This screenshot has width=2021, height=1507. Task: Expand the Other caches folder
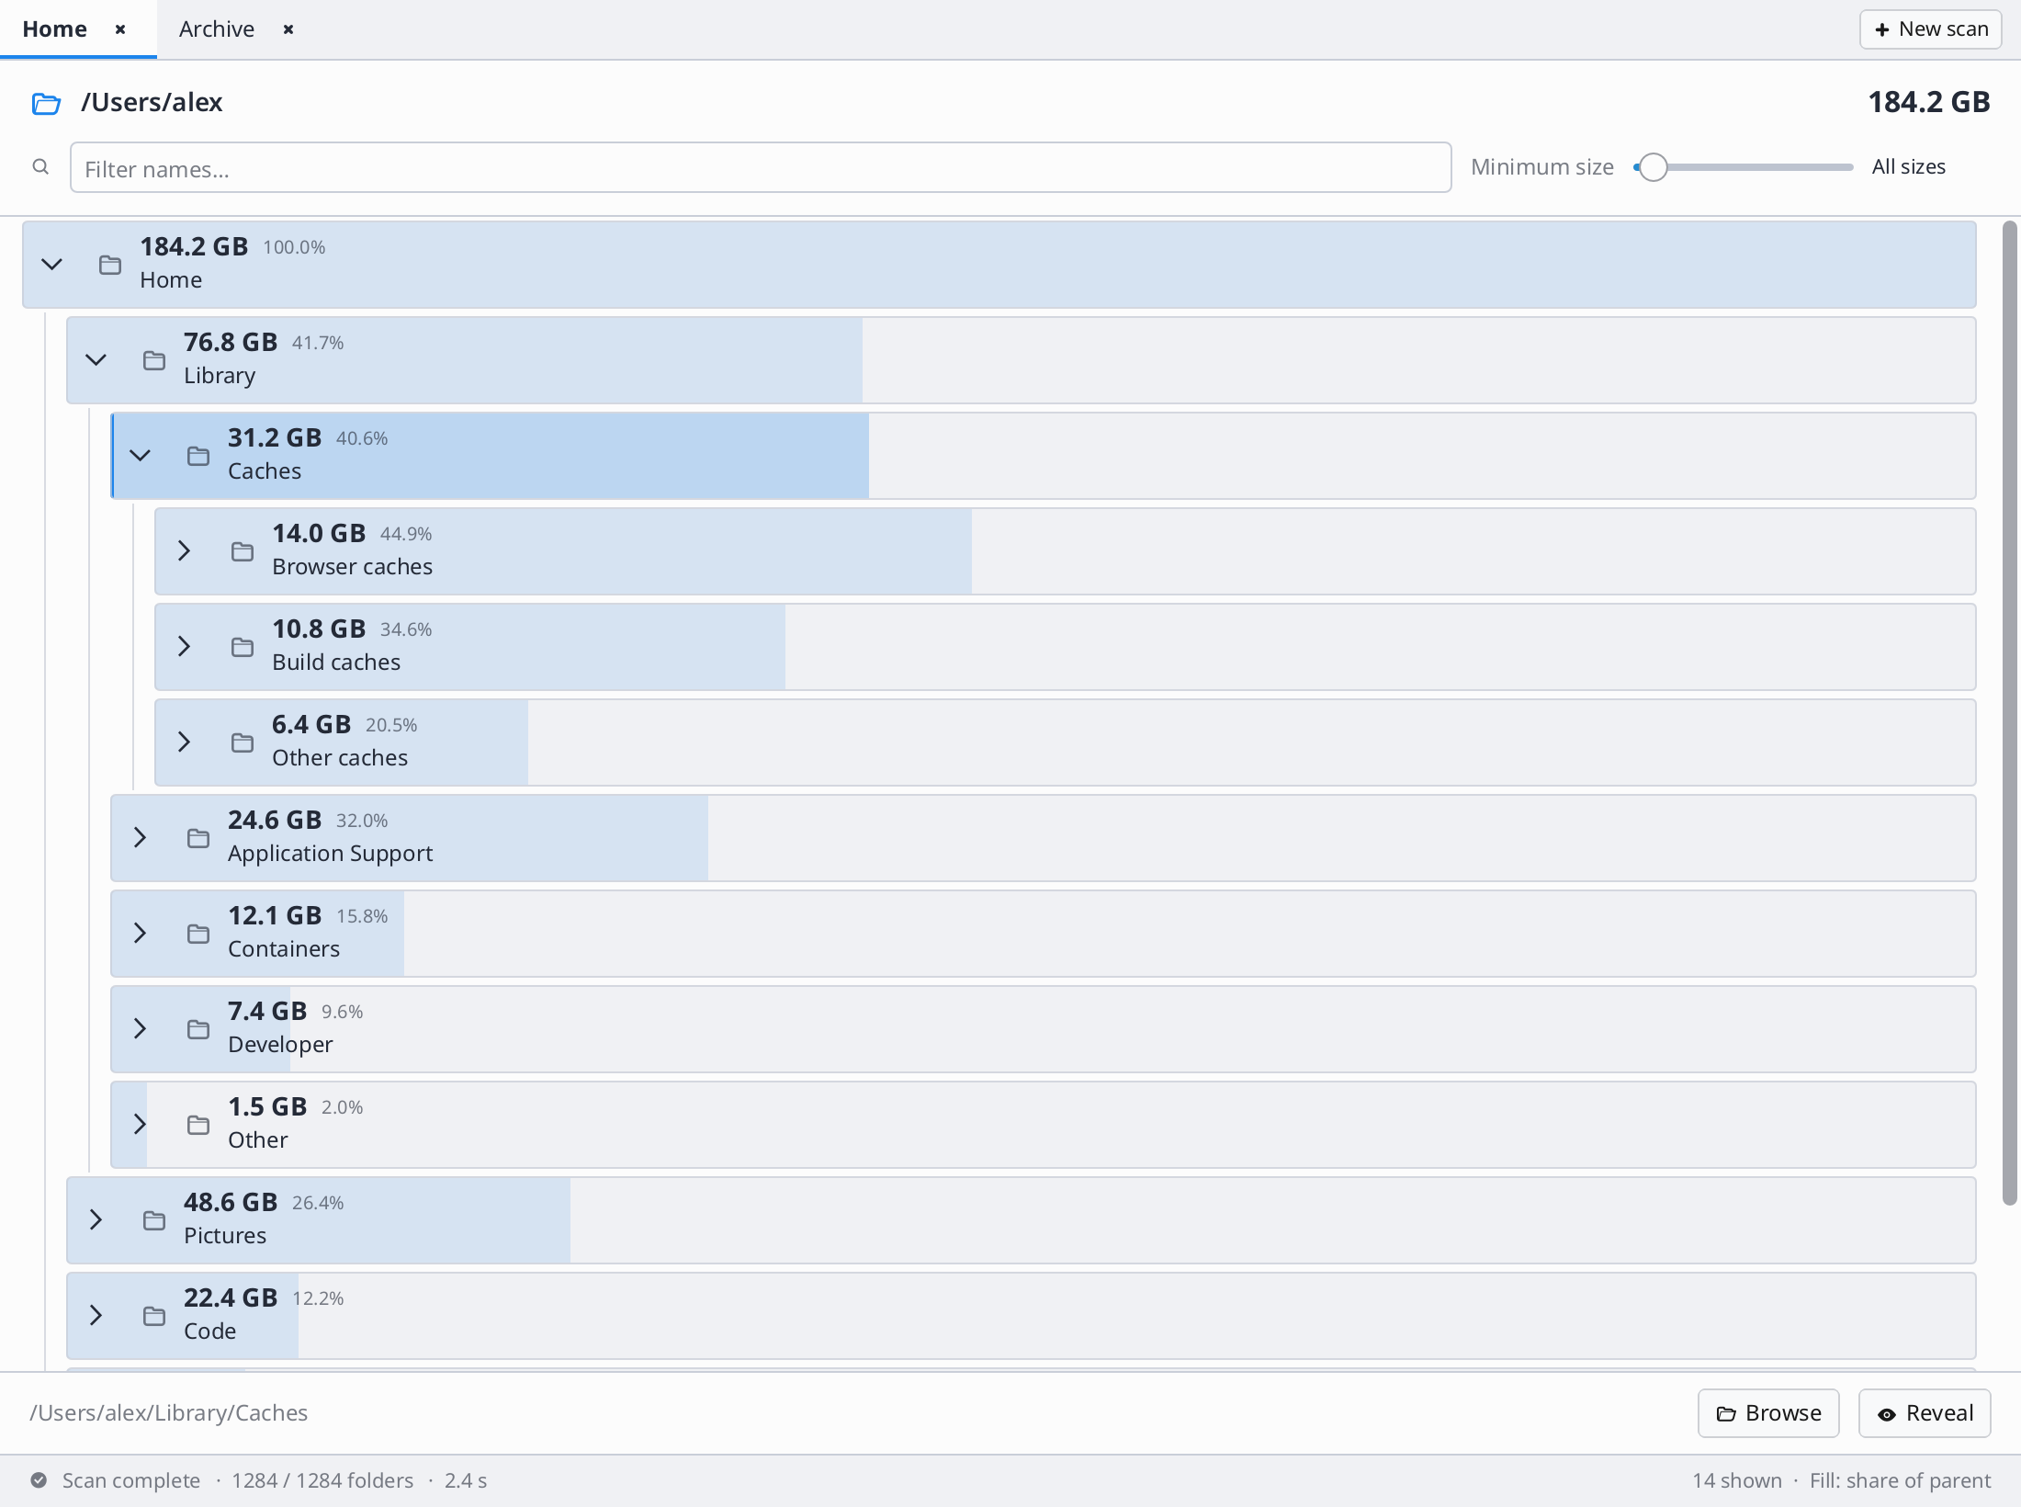[185, 742]
